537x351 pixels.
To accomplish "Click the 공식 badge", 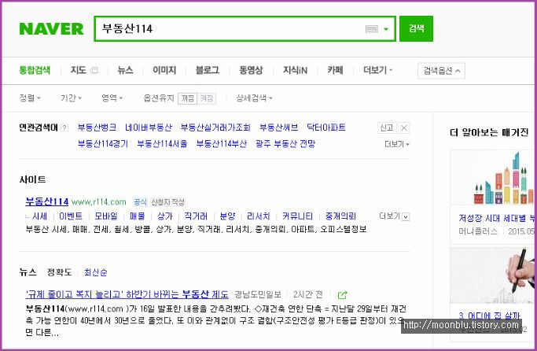I will tap(140, 202).
